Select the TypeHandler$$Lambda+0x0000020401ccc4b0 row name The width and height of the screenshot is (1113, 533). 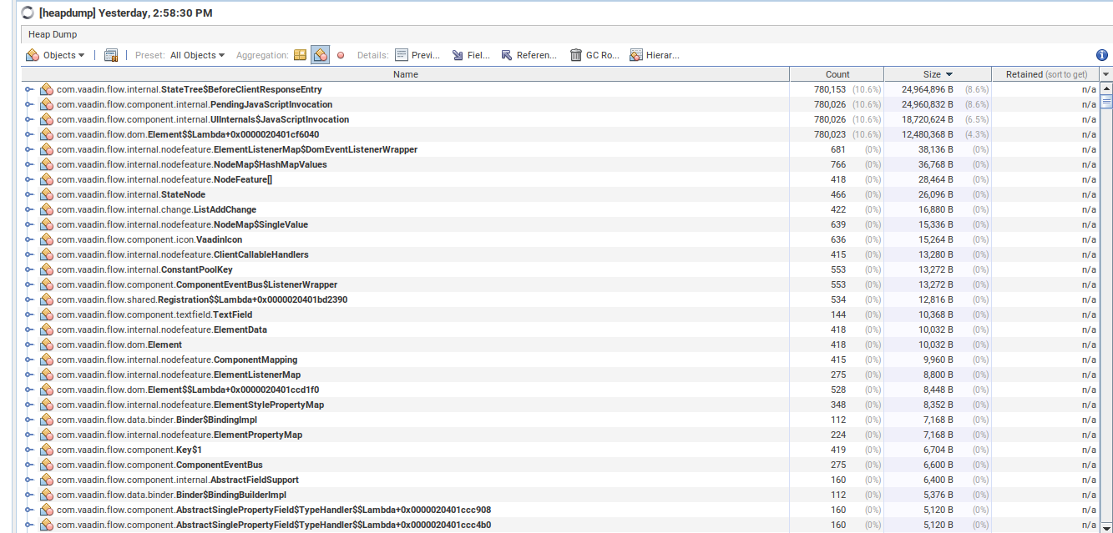click(274, 525)
